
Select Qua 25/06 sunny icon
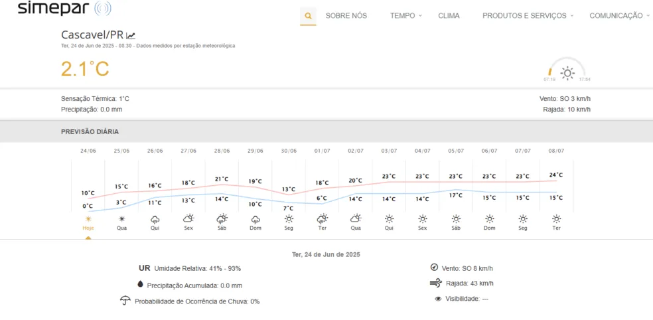tap(121, 218)
